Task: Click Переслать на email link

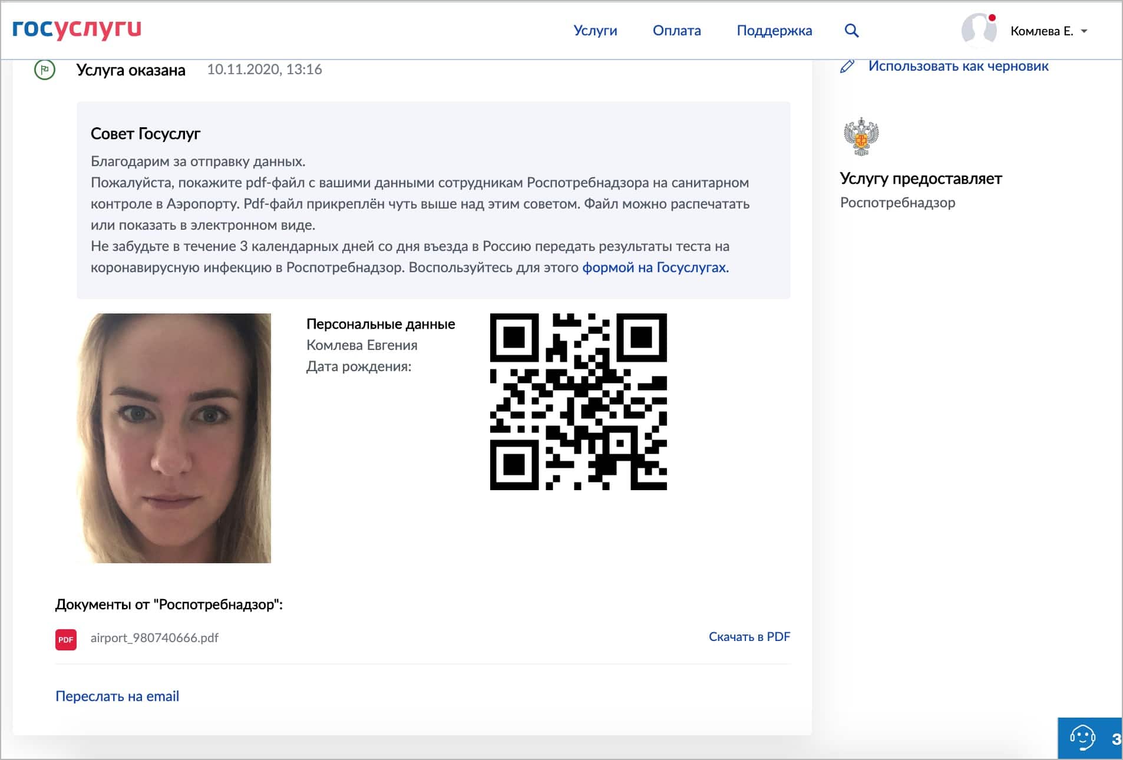Action: click(117, 696)
